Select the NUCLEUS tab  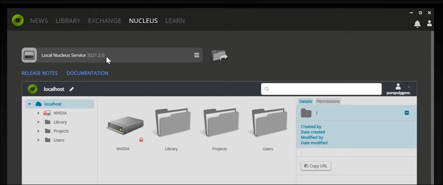pos(143,21)
